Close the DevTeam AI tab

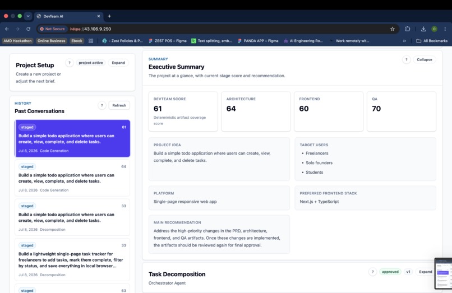point(99,16)
